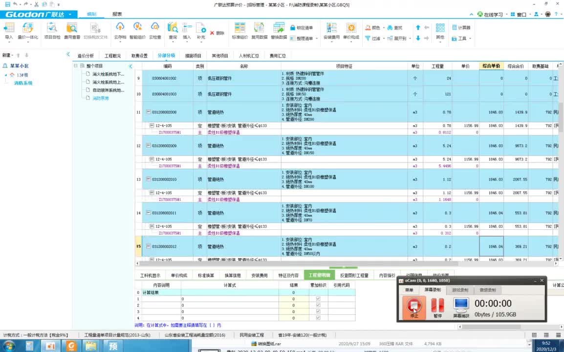The width and height of the screenshot is (564, 352).
Task: Pause recording in oCam window
Action: (437, 308)
